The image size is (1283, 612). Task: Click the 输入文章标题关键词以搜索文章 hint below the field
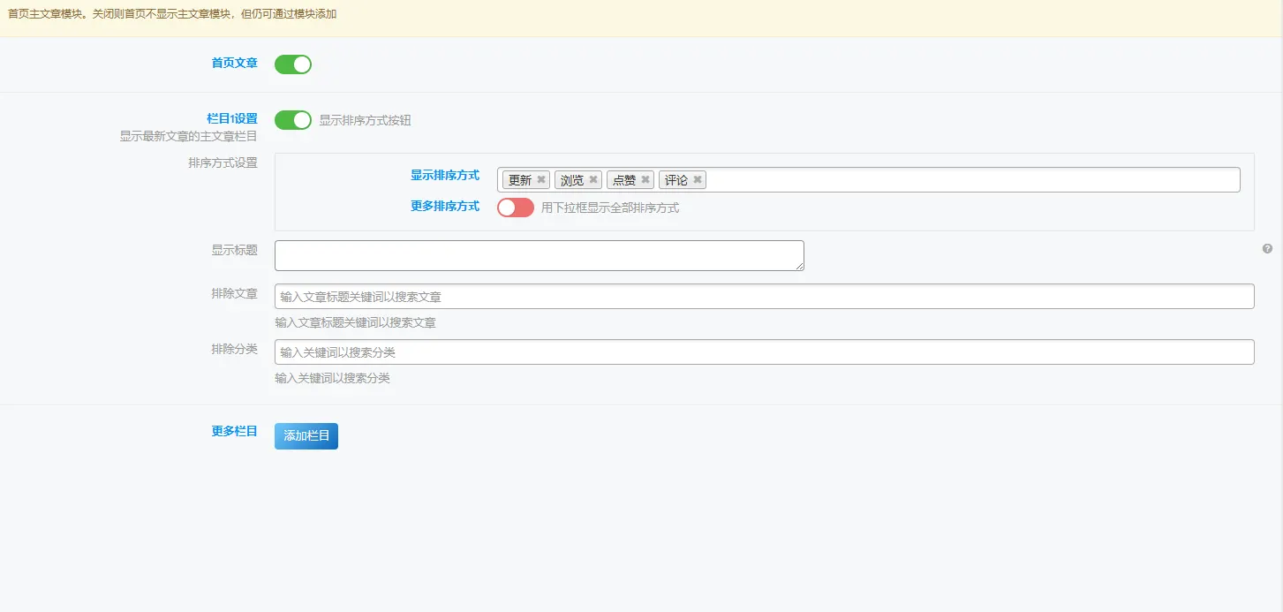(355, 323)
